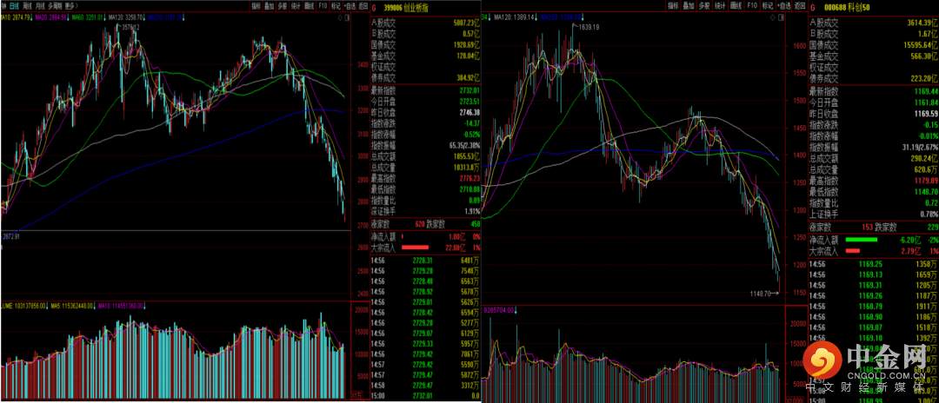939x403 pixels.
Task: Click the 1639.19 high price marker
Action: 589,26
